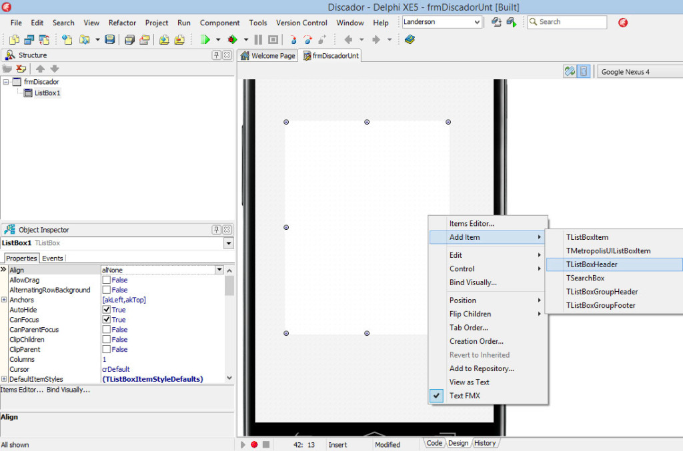The image size is (683, 451).
Task: Enable the ClipChildren checkbox
Action: (106, 340)
